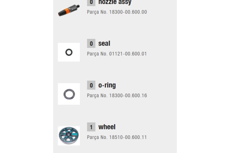Open the seal ring thumbnail image

(x=69, y=52)
